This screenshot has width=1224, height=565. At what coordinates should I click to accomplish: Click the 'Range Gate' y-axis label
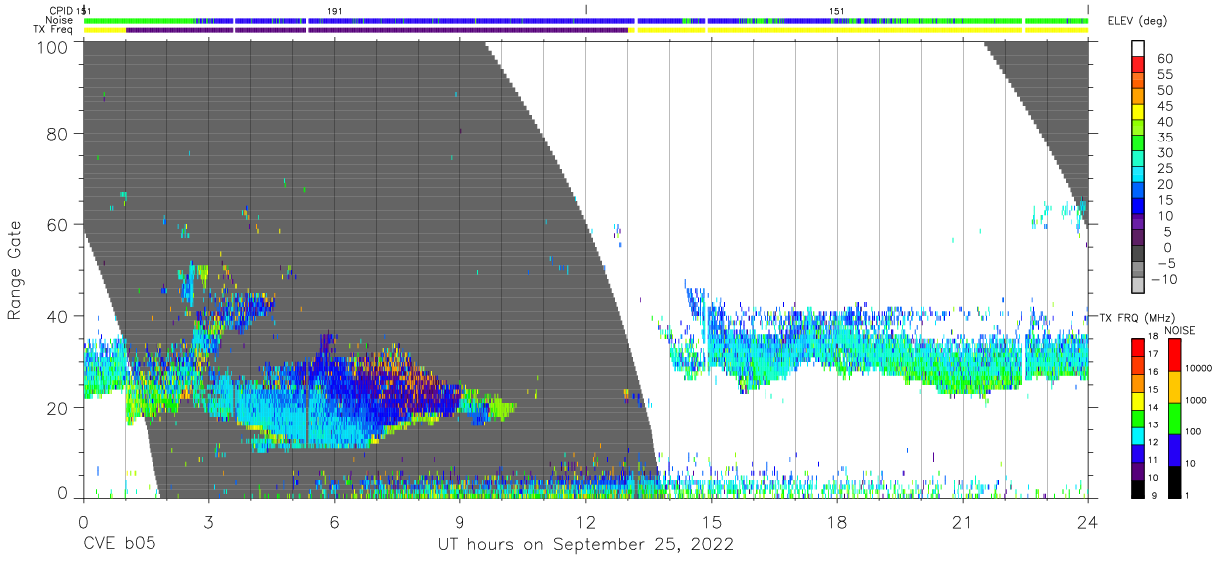tap(15, 270)
